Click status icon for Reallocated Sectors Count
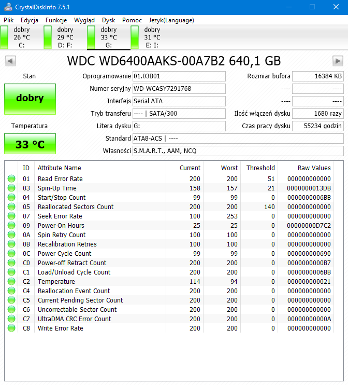This screenshot has height=385, width=348. pyautogui.click(x=11, y=207)
